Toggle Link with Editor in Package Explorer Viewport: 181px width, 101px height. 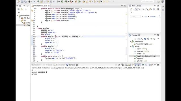pyautogui.click(x=22, y=9)
